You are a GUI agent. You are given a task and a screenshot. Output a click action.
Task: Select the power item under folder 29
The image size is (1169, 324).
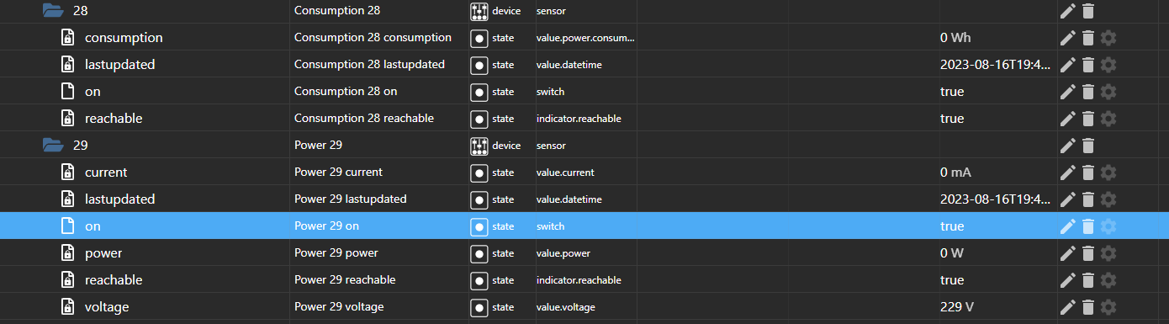(103, 253)
